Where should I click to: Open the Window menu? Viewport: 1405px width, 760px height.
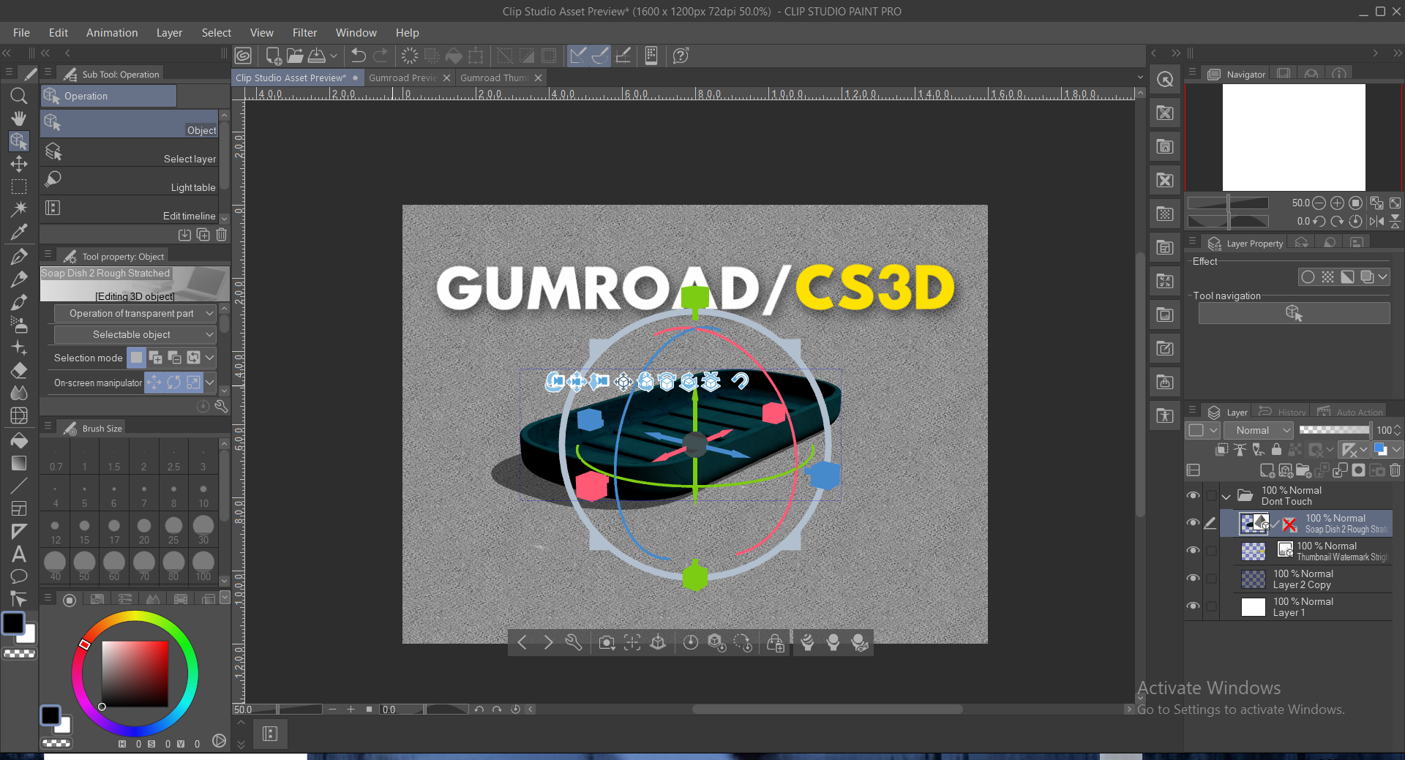click(x=356, y=33)
